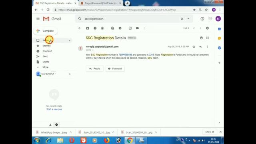Open the folder icon in the taskbar
This screenshot has height=144, width=256.
coord(60,140)
